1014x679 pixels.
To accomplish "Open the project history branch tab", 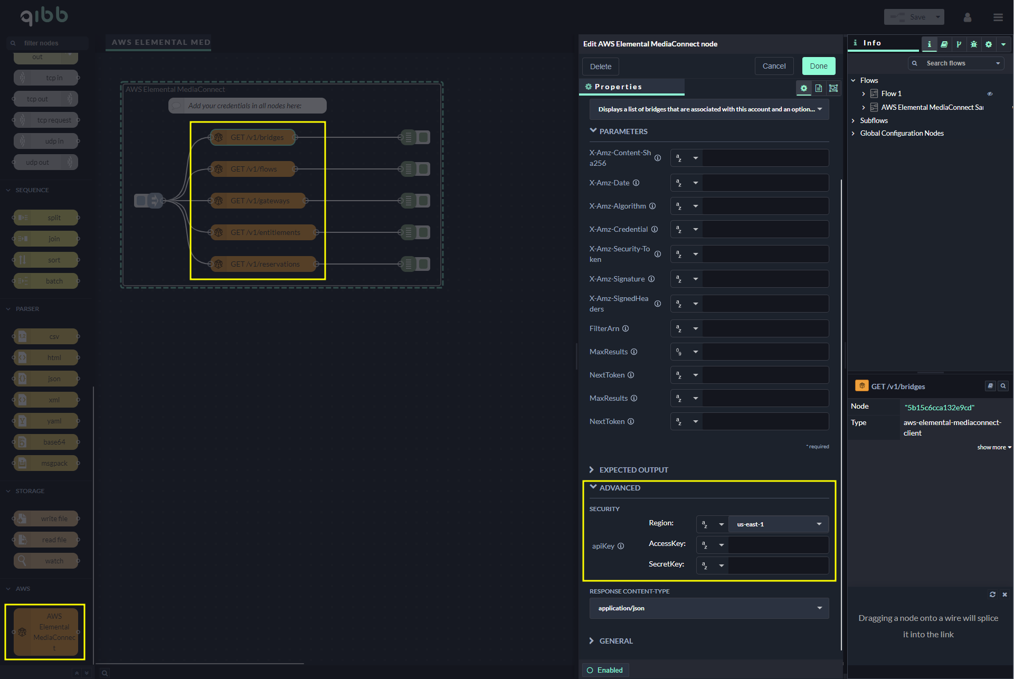I will pyautogui.click(x=959, y=44).
